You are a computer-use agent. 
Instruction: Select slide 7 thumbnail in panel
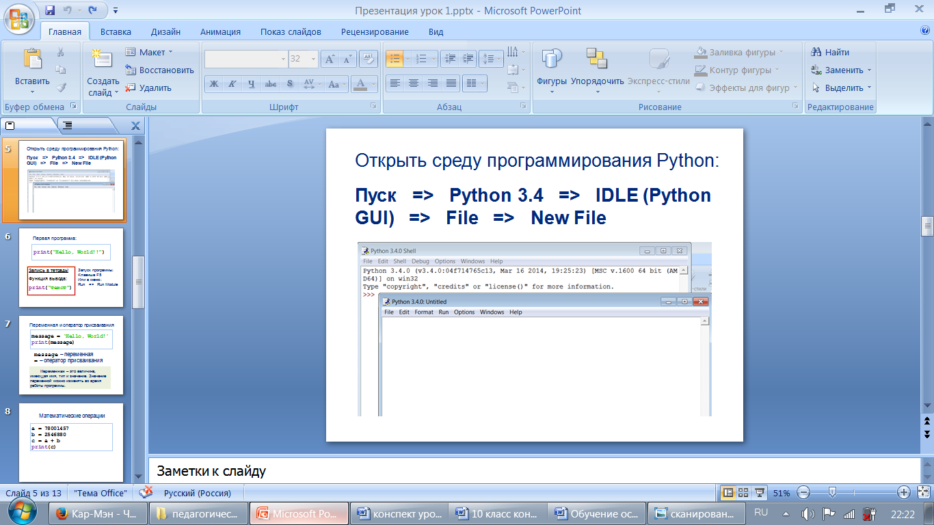click(71, 355)
